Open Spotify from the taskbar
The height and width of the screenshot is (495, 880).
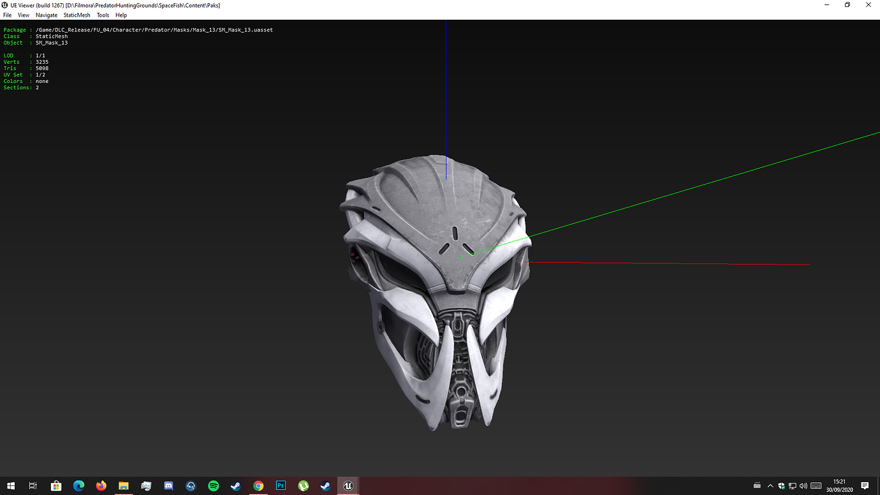pyautogui.click(x=214, y=485)
